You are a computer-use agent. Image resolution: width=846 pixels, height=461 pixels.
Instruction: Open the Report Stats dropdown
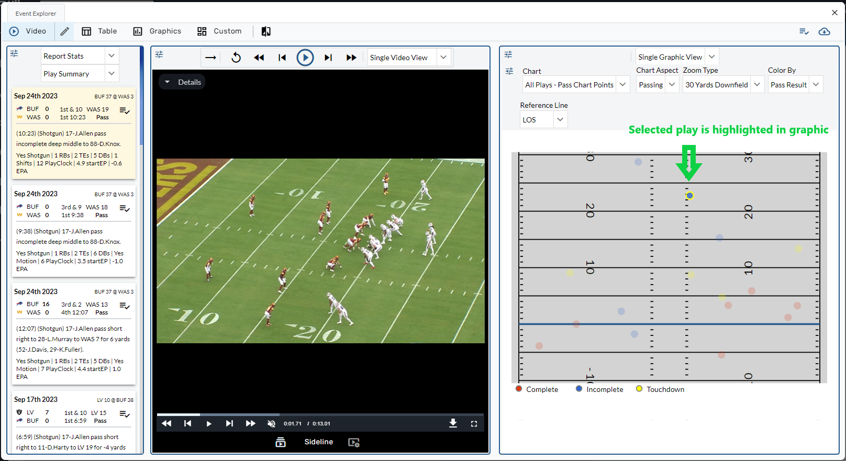tap(80, 56)
